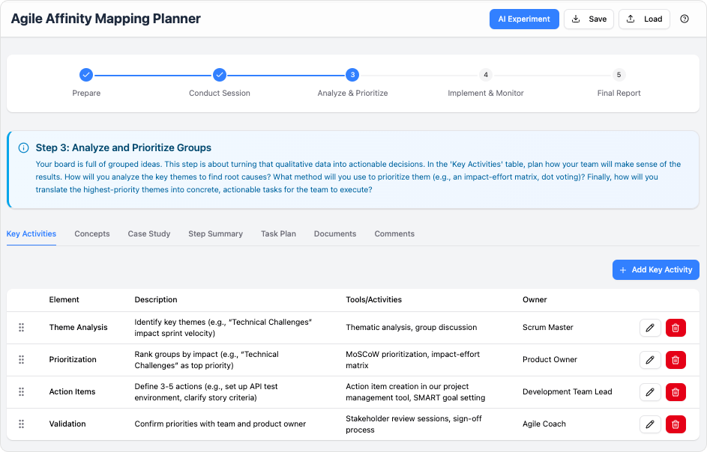The width and height of the screenshot is (707, 452).
Task: Select the Validation element cell
Action: coord(67,424)
